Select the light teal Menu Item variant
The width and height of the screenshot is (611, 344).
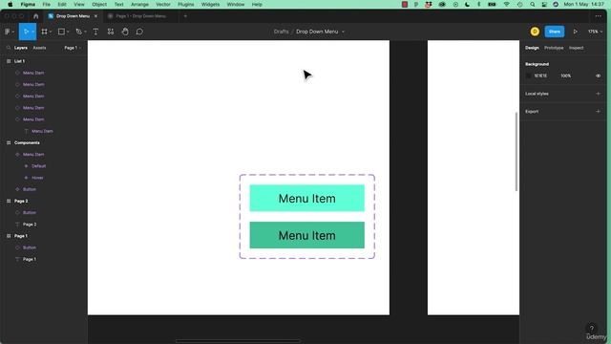coord(307,198)
